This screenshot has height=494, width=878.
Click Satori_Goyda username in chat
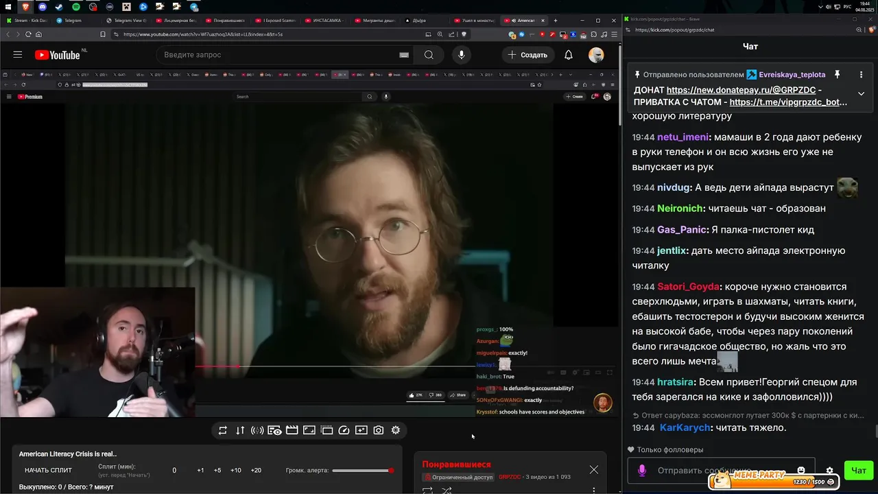coord(688,287)
